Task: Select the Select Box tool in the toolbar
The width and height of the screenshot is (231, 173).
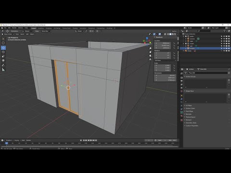Action: [3, 39]
